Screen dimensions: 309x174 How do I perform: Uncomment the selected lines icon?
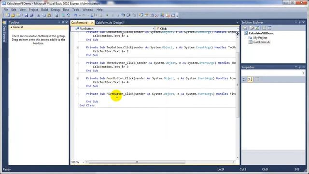tap(68, 15)
